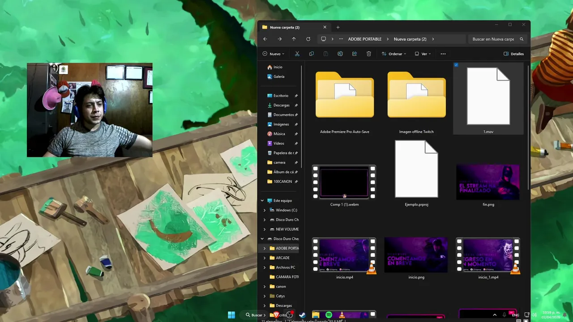
Task: Click ADOBE PORTABLE in the breadcrumb
Action: pyautogui.click(x=365, y=39)
